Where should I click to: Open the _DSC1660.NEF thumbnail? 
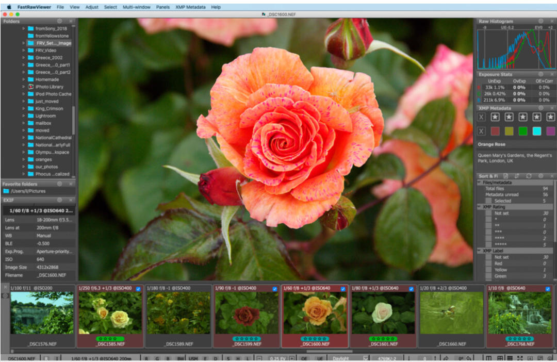click(451, 314)
